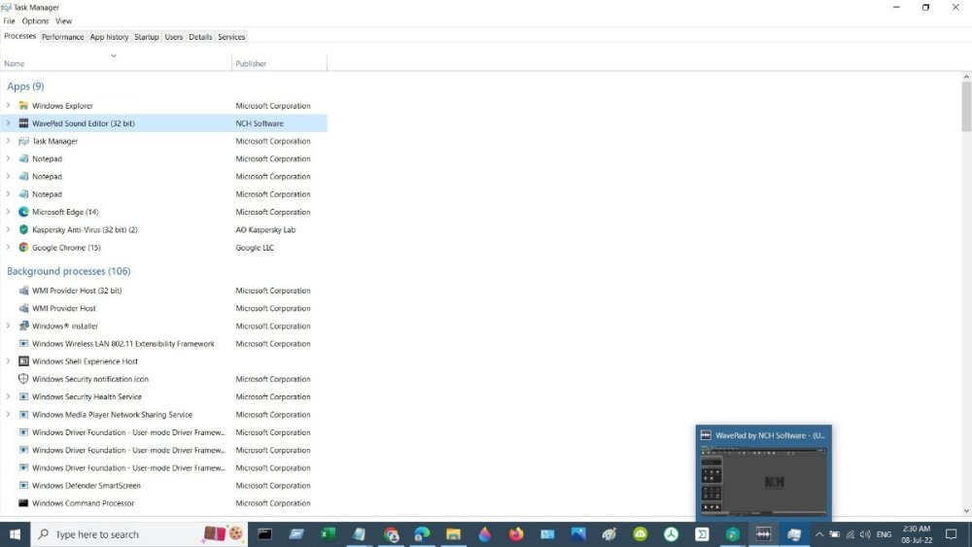
Task: Show hidden system tray icons chevron
Action: click(x=818, y=534)
